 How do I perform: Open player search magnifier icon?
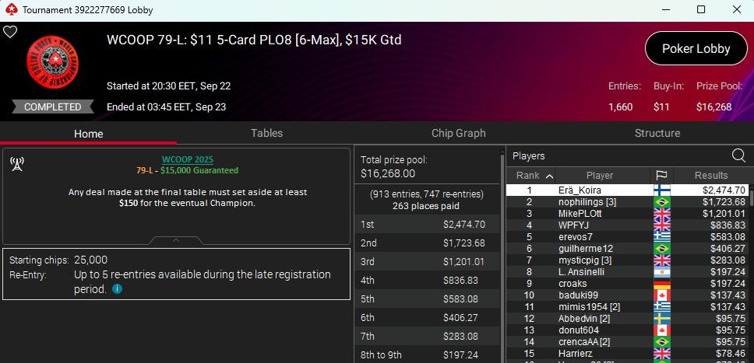coord(738,155)
